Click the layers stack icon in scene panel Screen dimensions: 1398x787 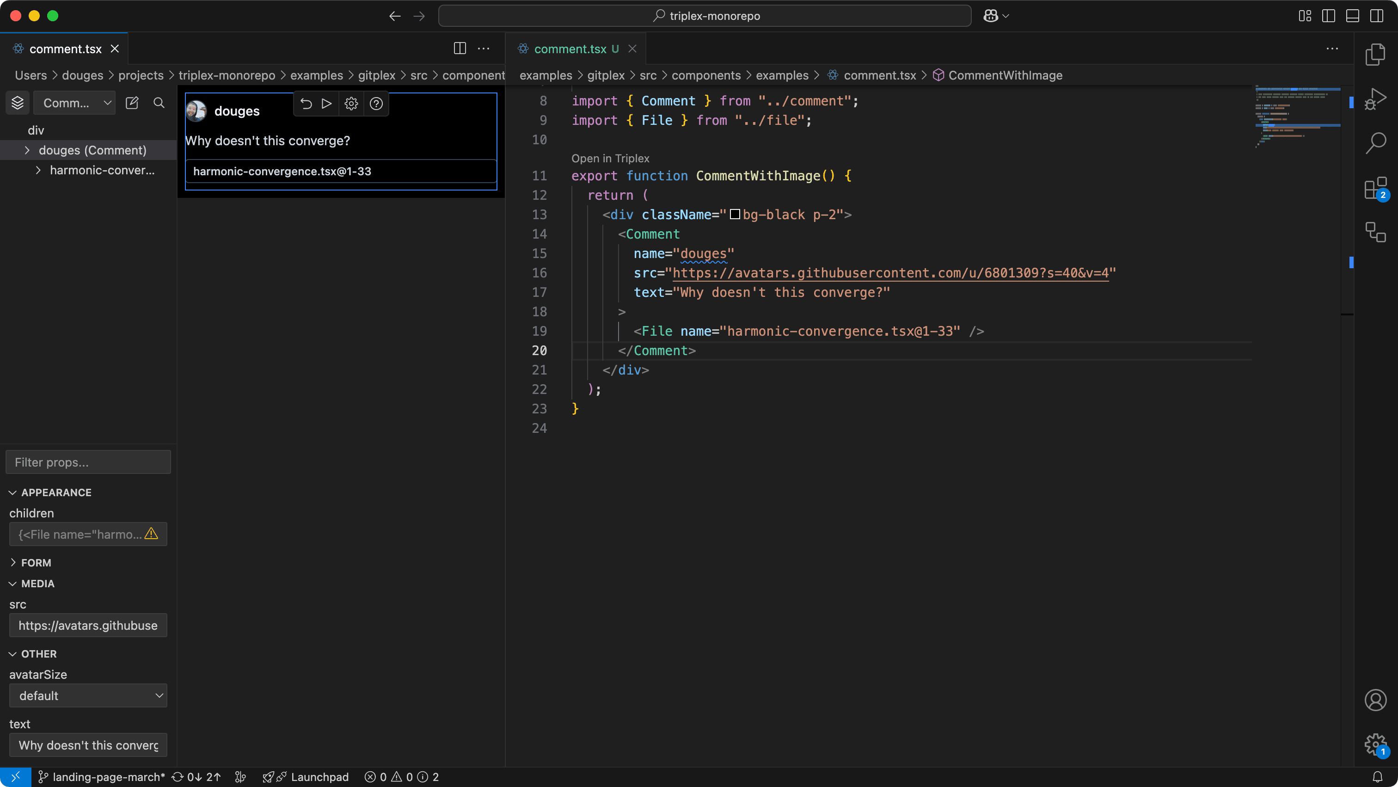(18, 103)
